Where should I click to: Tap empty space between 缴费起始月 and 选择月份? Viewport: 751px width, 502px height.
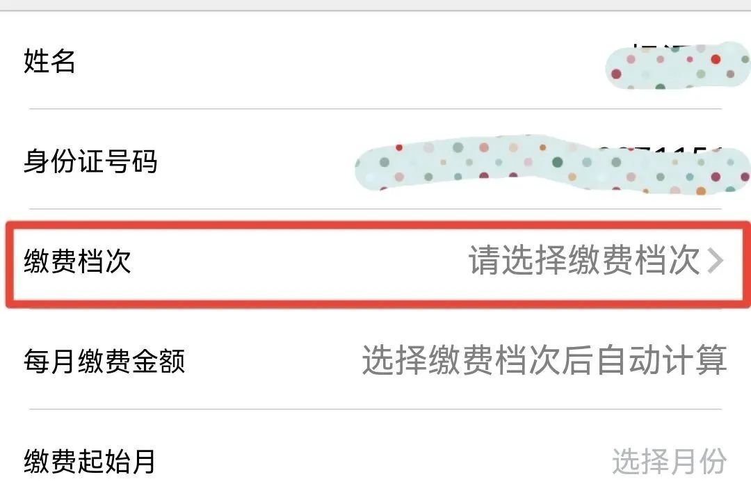(x=382, y=462)
